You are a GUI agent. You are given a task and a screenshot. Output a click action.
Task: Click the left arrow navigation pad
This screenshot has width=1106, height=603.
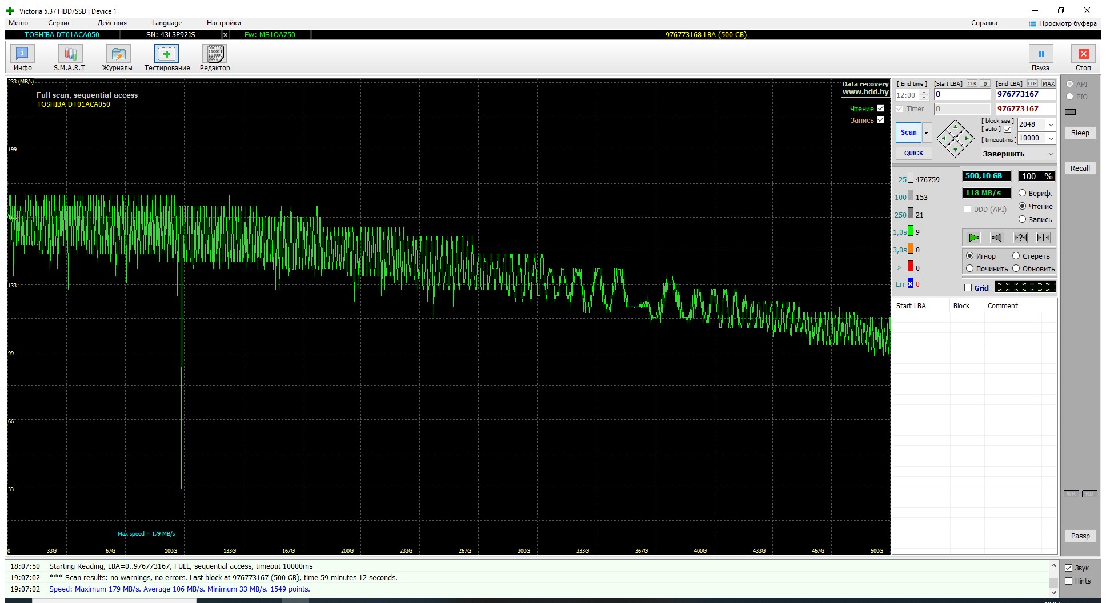[944, 138]
